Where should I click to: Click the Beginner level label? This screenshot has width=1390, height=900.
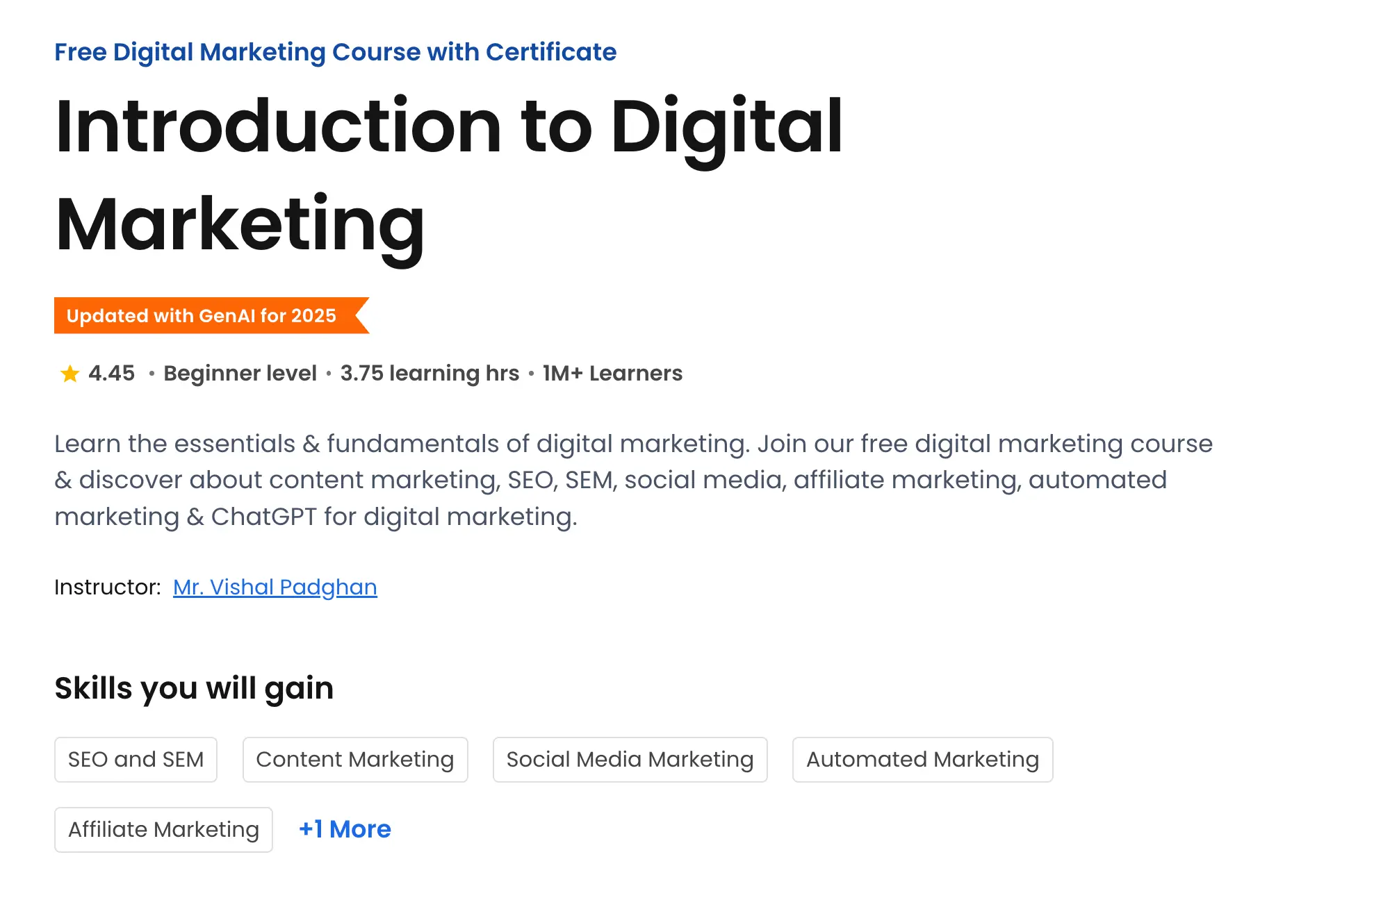[240, 374]
